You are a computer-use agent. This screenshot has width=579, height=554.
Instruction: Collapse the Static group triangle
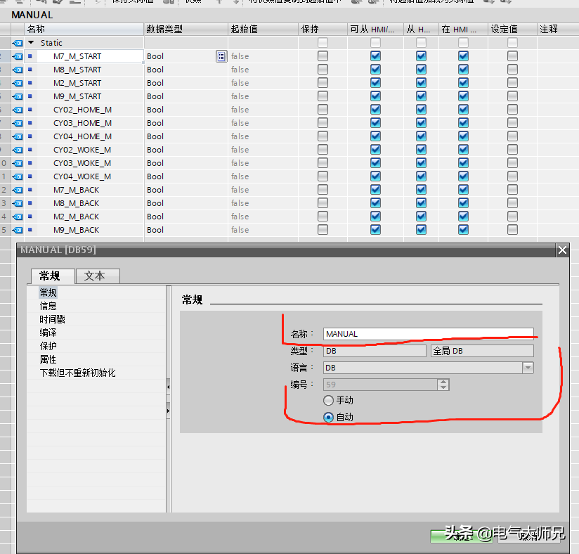31,43
